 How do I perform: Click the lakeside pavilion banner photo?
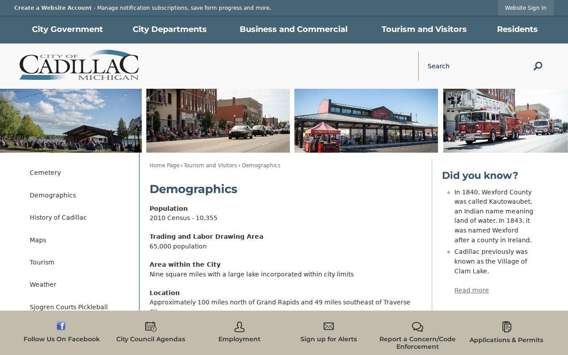point(71,121)
